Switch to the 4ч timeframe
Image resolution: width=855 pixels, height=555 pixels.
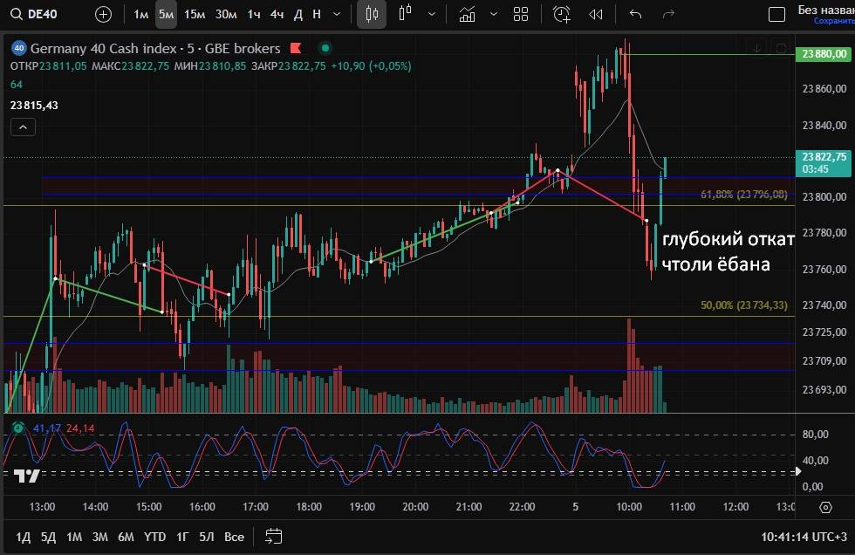point(277,14)
